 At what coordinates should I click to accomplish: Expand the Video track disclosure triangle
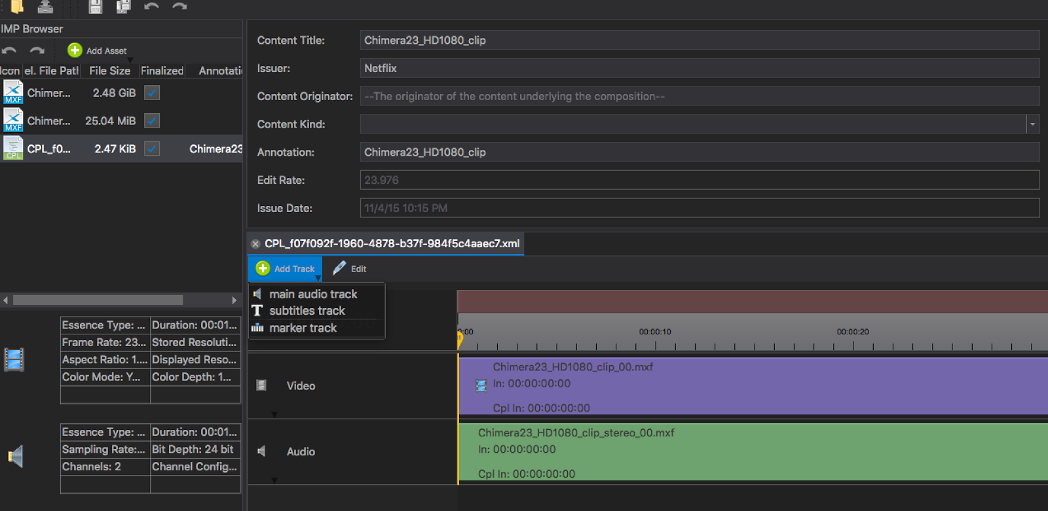point(274,414)
